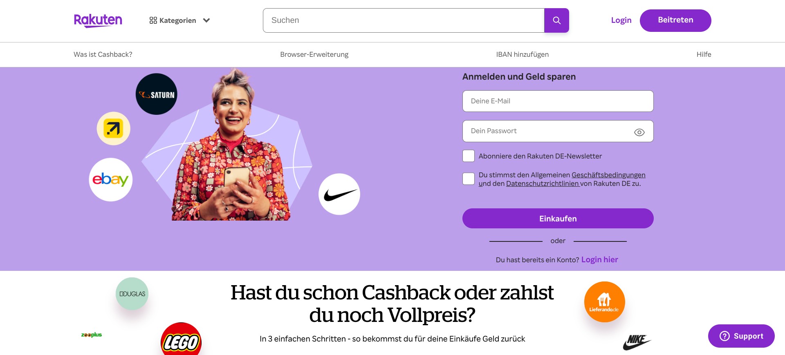
Task: Open the Saturn store logo
Action: point(157,94)
